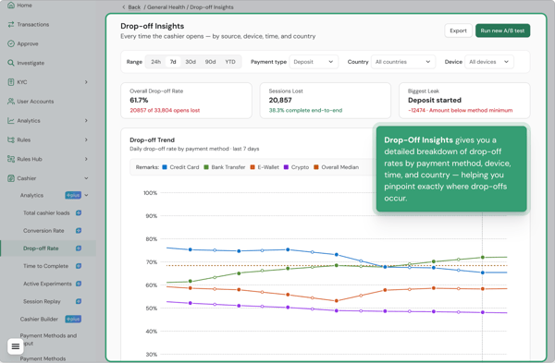The height and width of the screenshot is (363, 555).
Task: Click the Home house icon
Action: tap(11, 5)
